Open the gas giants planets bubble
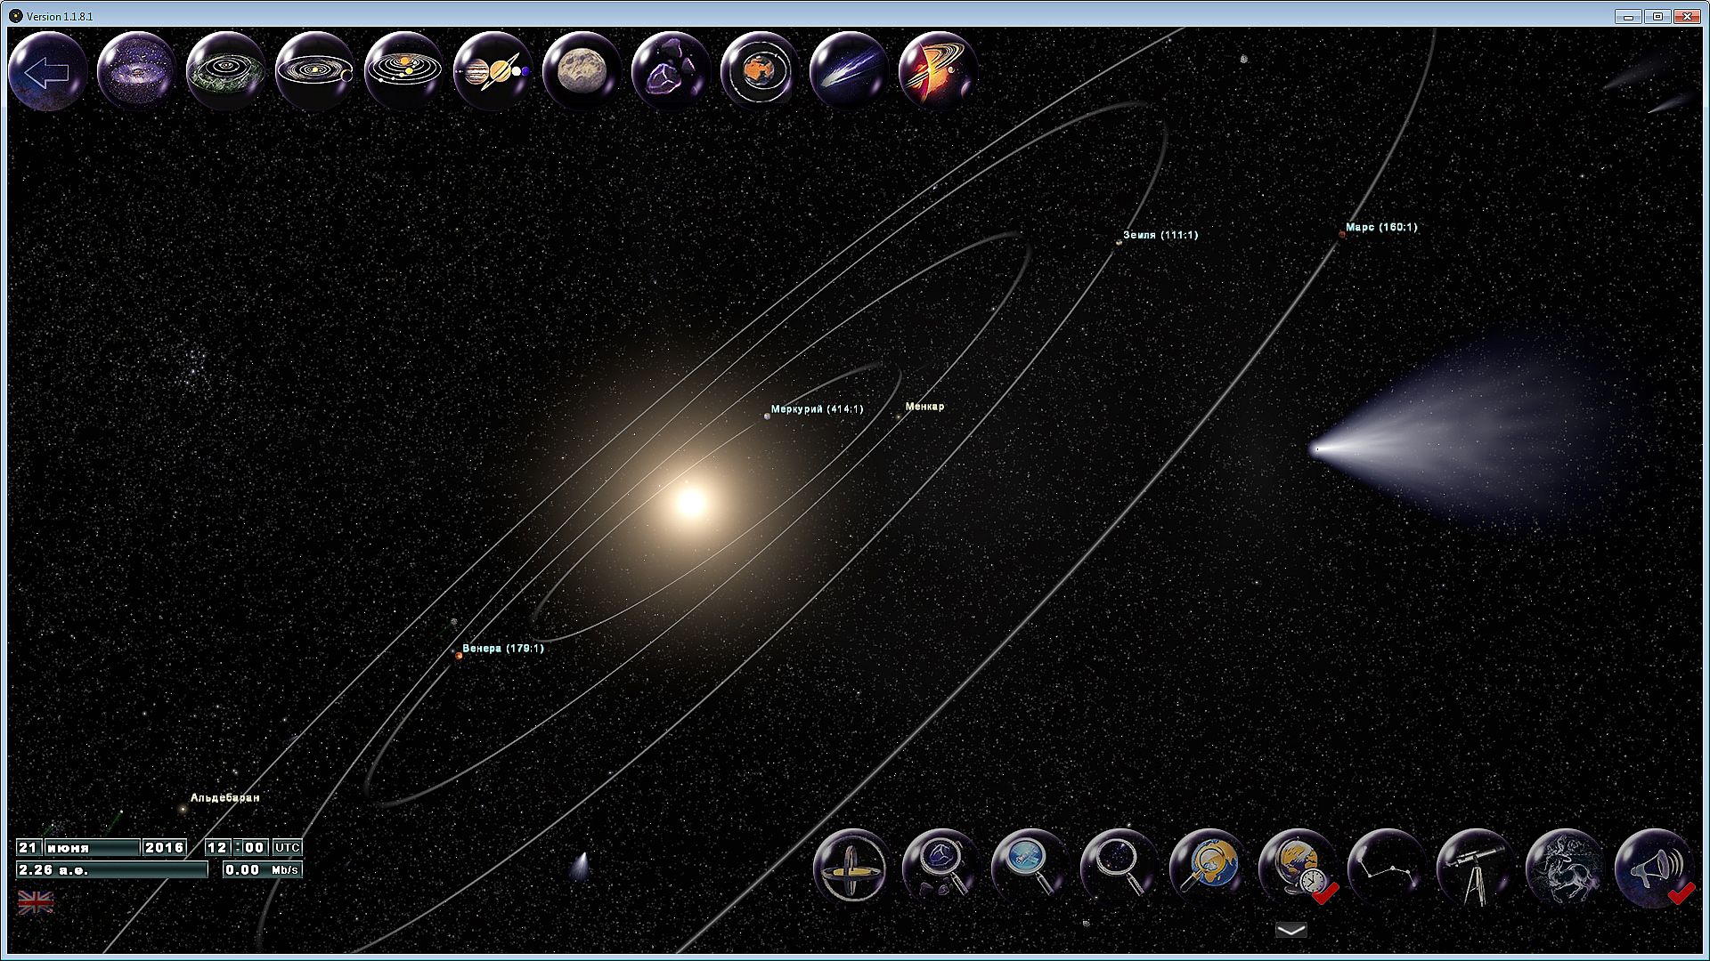Image resolution: width=1710 pixels, height=961 pixels. tap(493, 72)
